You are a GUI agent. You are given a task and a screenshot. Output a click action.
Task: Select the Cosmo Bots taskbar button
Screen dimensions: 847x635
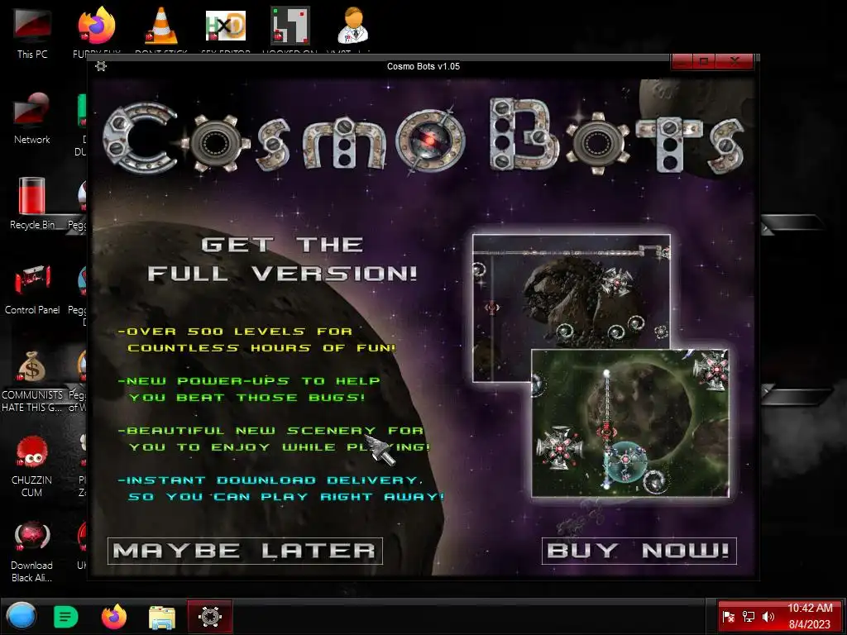click(210, 616)
